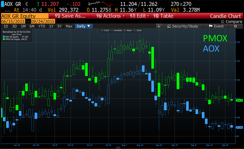Click the 270x270 size quote
The height and width of the screenshot is (149, 244).
click(x=181, y=4)
